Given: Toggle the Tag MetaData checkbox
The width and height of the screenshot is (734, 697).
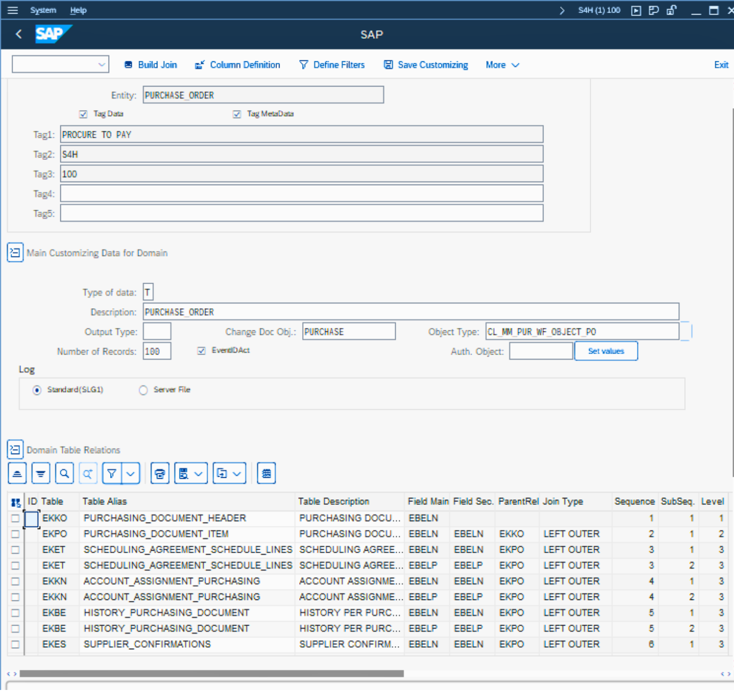Looking at the screenshot, I should click(x=237, y=114).
